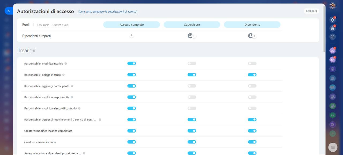The width and height of the screenshot is (343, 155).
Task: Open the PO chat avatar
Action: [333, 51]
